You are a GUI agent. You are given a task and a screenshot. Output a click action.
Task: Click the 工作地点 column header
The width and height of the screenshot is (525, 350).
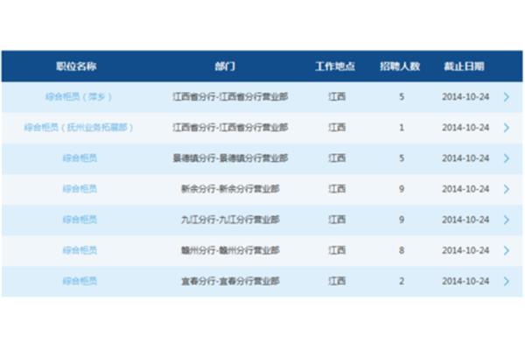[335, 66]
